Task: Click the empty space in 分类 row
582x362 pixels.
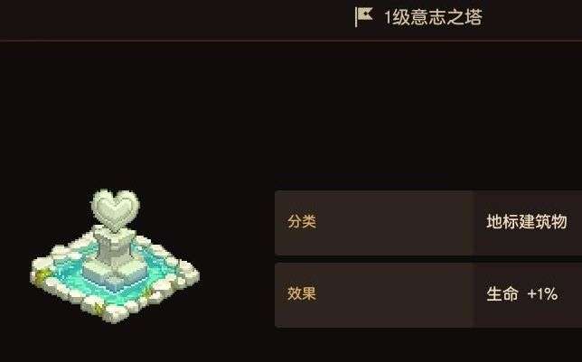Action: tap(393, 223)
